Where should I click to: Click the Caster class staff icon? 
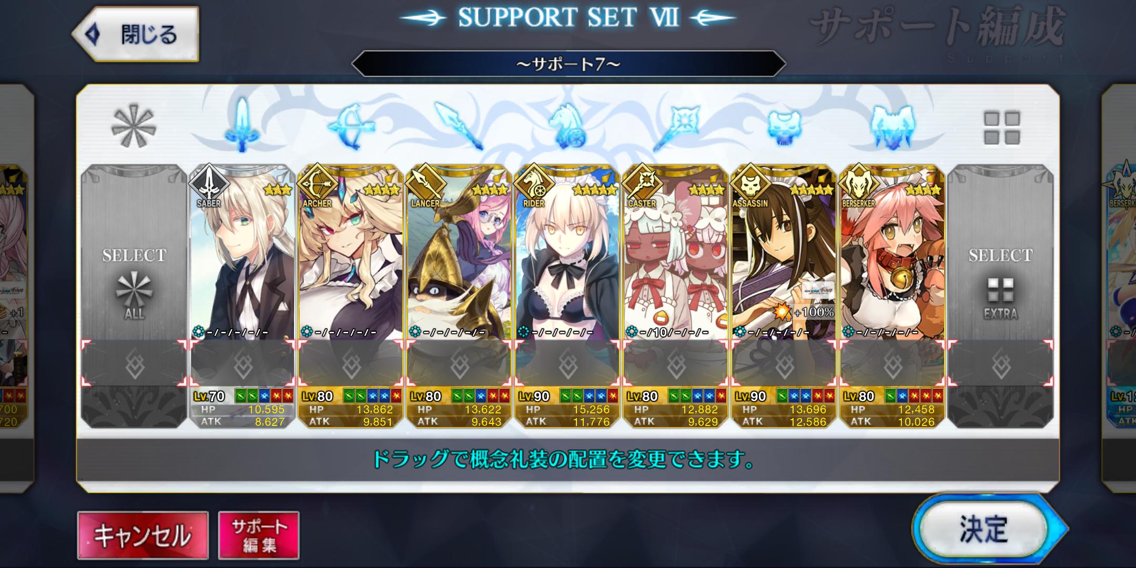point(676,126)
